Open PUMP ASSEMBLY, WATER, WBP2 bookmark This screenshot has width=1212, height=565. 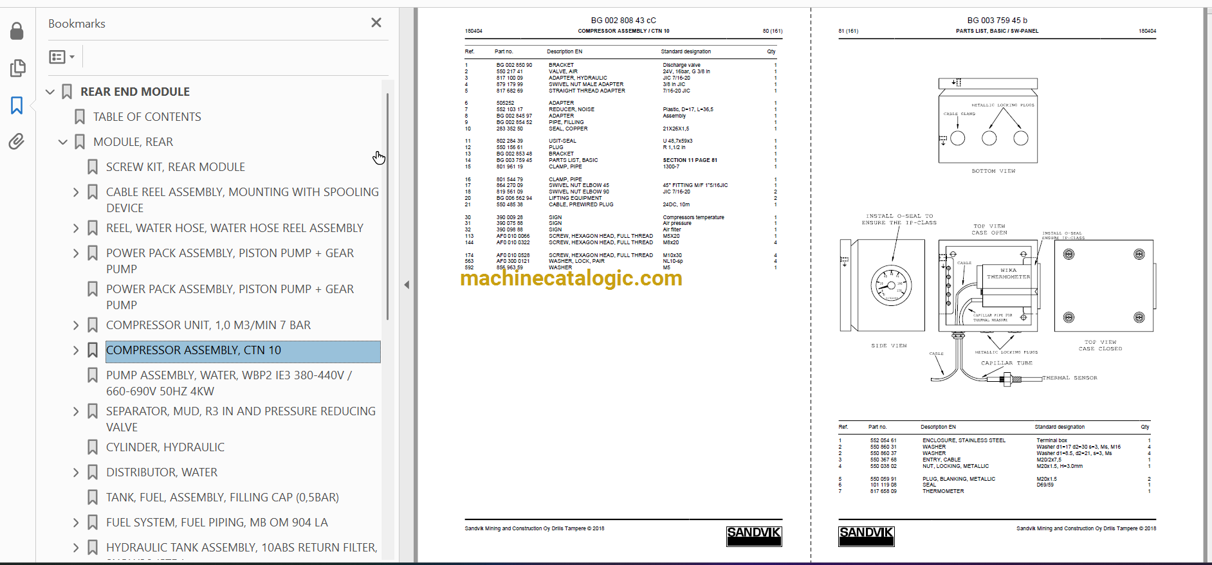(229, 383)
